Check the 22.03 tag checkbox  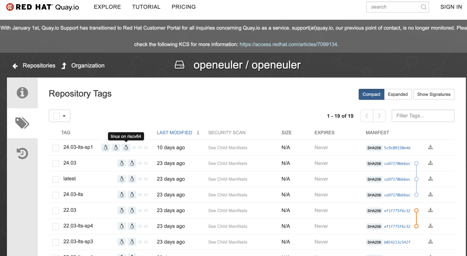[x=56, y=211]
